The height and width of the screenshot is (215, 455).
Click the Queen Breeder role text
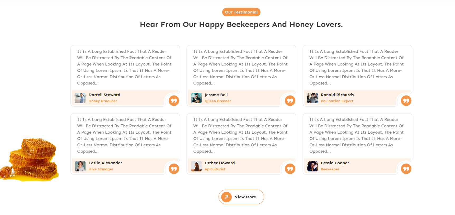(218, 101)
